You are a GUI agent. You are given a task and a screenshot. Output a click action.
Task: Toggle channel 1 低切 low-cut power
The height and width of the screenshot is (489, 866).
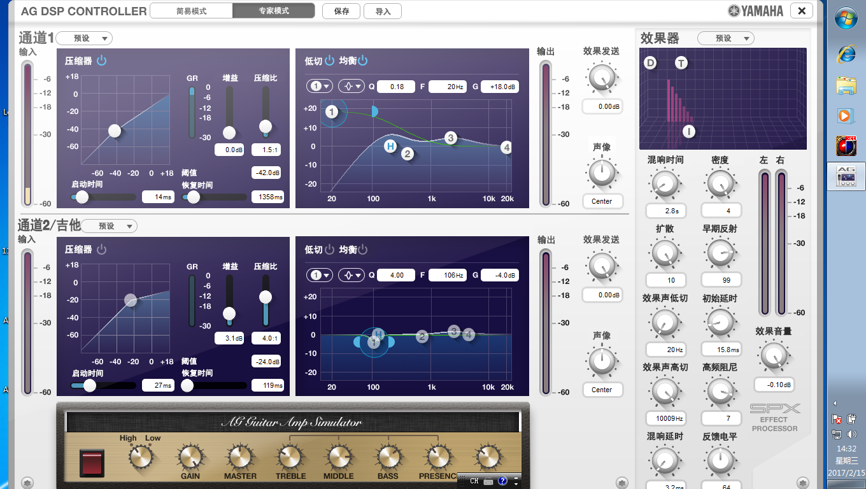329,61
